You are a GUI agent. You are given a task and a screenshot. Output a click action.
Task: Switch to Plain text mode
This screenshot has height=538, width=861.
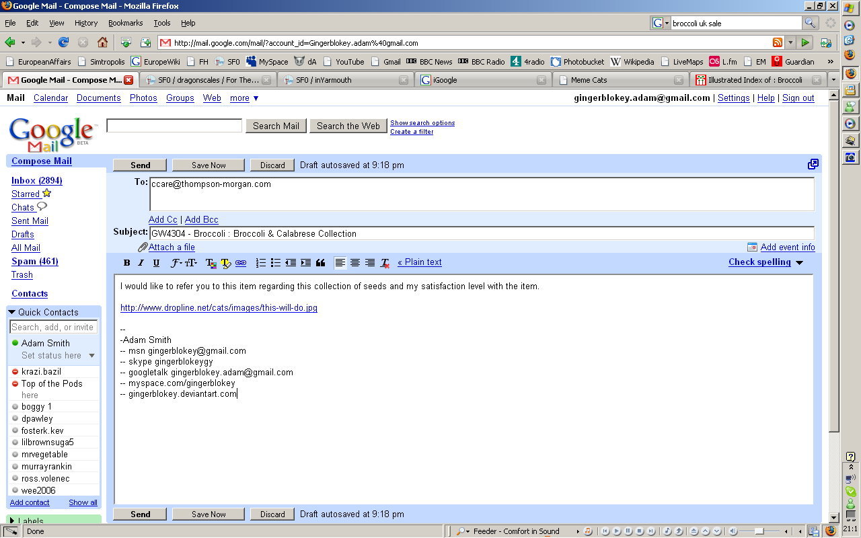[420, 262]
